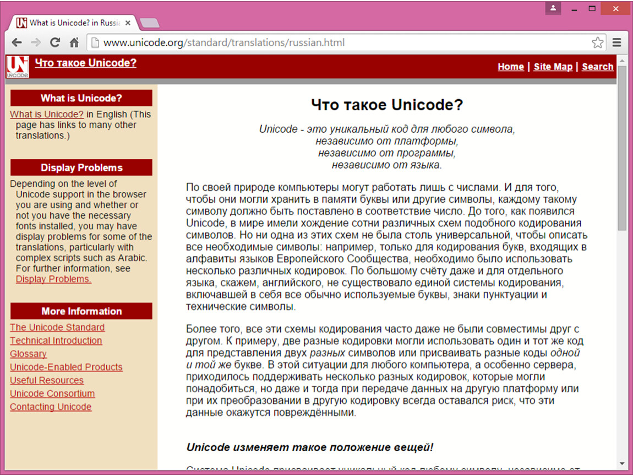Bookmark this page with star icon
The height and width of the screenshot is (476, 633).
pyautogui.click(x=597, y=42)
